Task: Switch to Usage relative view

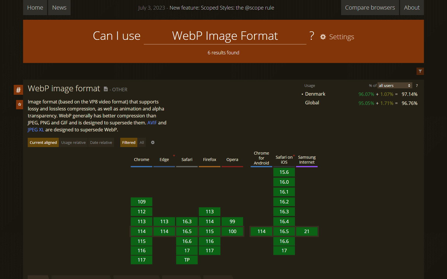Action: point(73,142)
